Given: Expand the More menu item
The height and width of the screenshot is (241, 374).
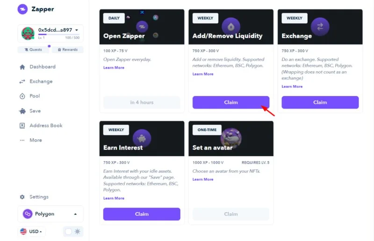Looking at the screenshot, I should coord(30,140).
